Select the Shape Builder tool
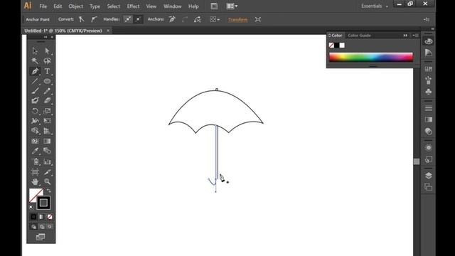 35,131
